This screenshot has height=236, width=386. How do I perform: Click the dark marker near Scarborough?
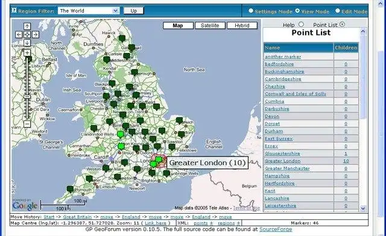[134, 72]
